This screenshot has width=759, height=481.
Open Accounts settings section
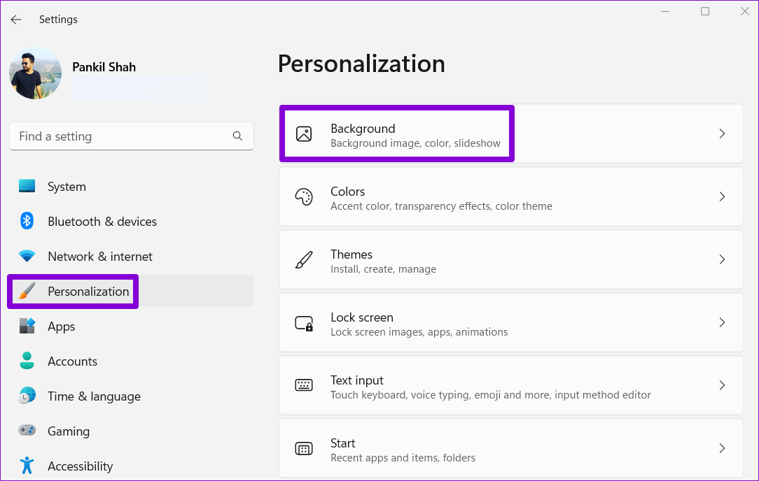pos(72,361)
